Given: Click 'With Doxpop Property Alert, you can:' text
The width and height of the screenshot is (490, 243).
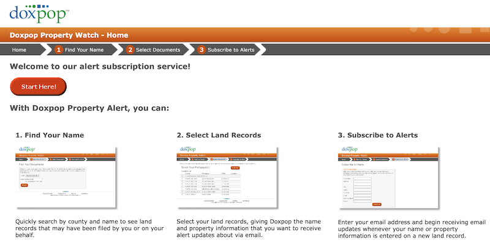Looking at the screenshot, I should tap(89, 108).
